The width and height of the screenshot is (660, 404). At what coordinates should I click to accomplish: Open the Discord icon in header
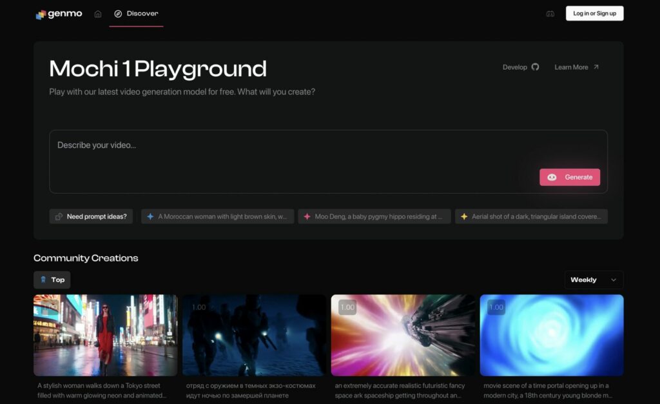point(550,14)
